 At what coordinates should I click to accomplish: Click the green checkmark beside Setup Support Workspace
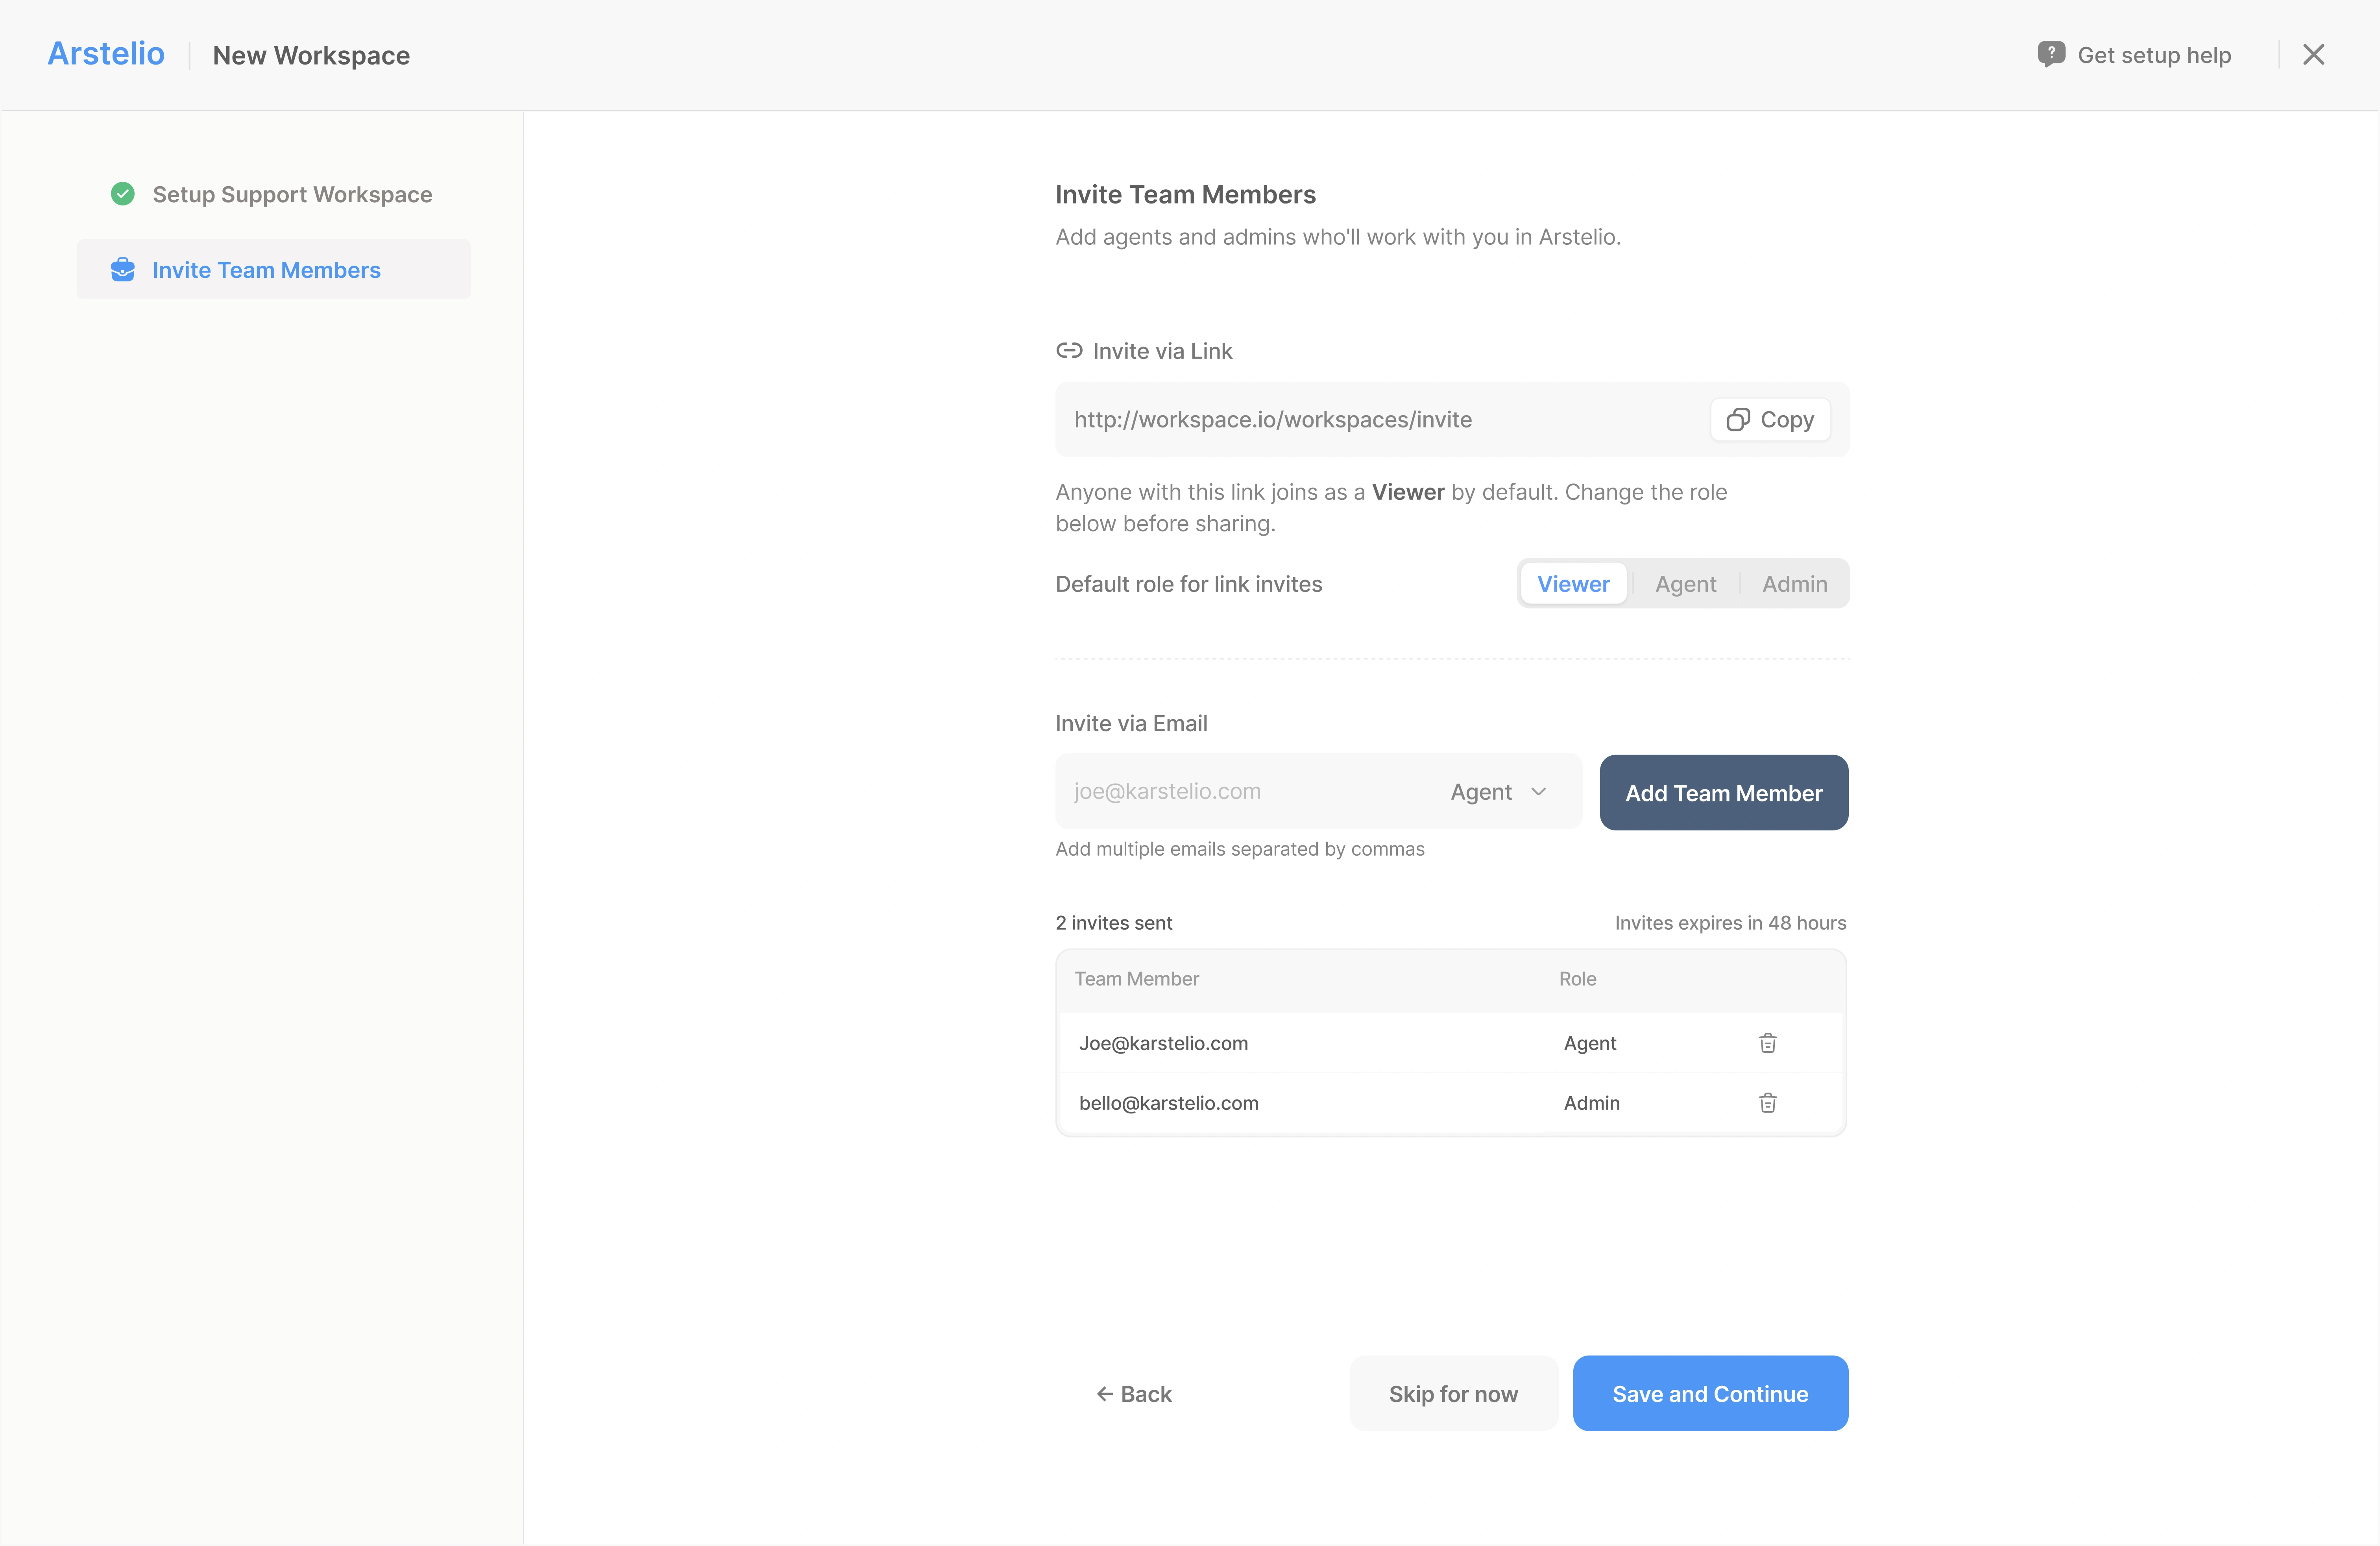[123, 194]
